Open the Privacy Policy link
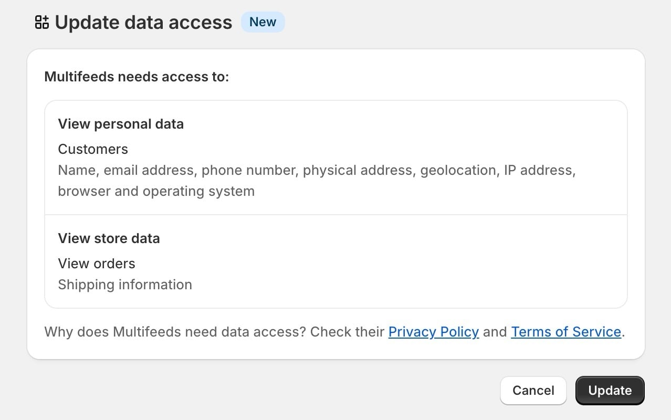671x420 pixels. tap(433, 332)
